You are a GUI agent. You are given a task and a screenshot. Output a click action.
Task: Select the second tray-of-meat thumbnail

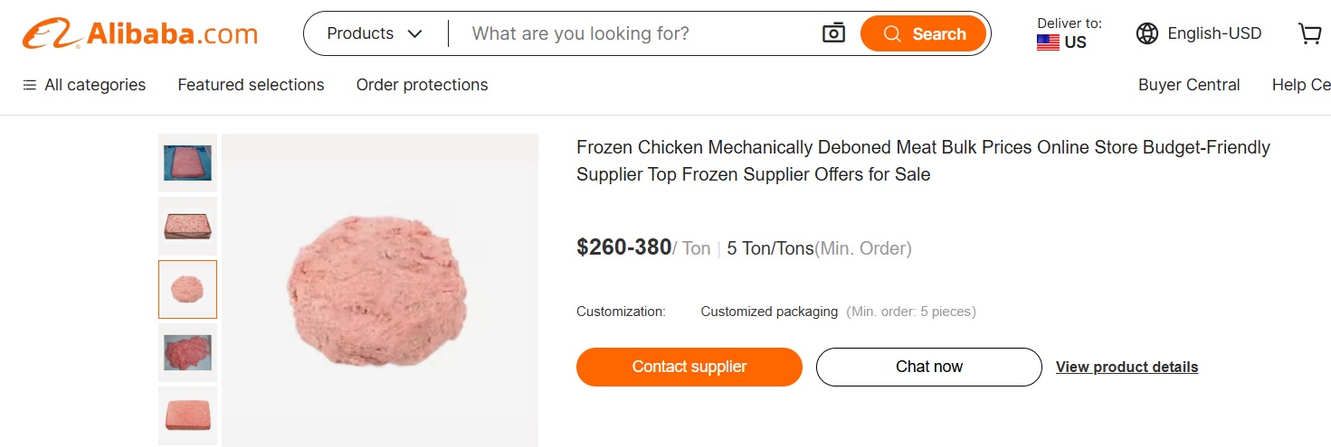187,226
